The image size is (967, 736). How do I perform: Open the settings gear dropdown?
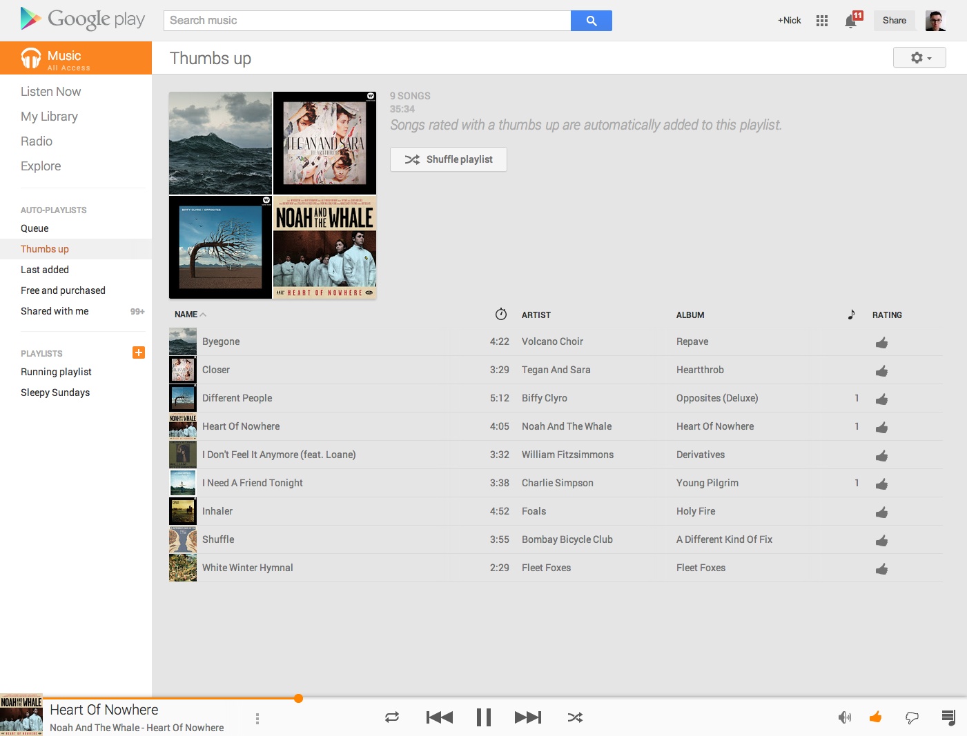pos(919,57)
